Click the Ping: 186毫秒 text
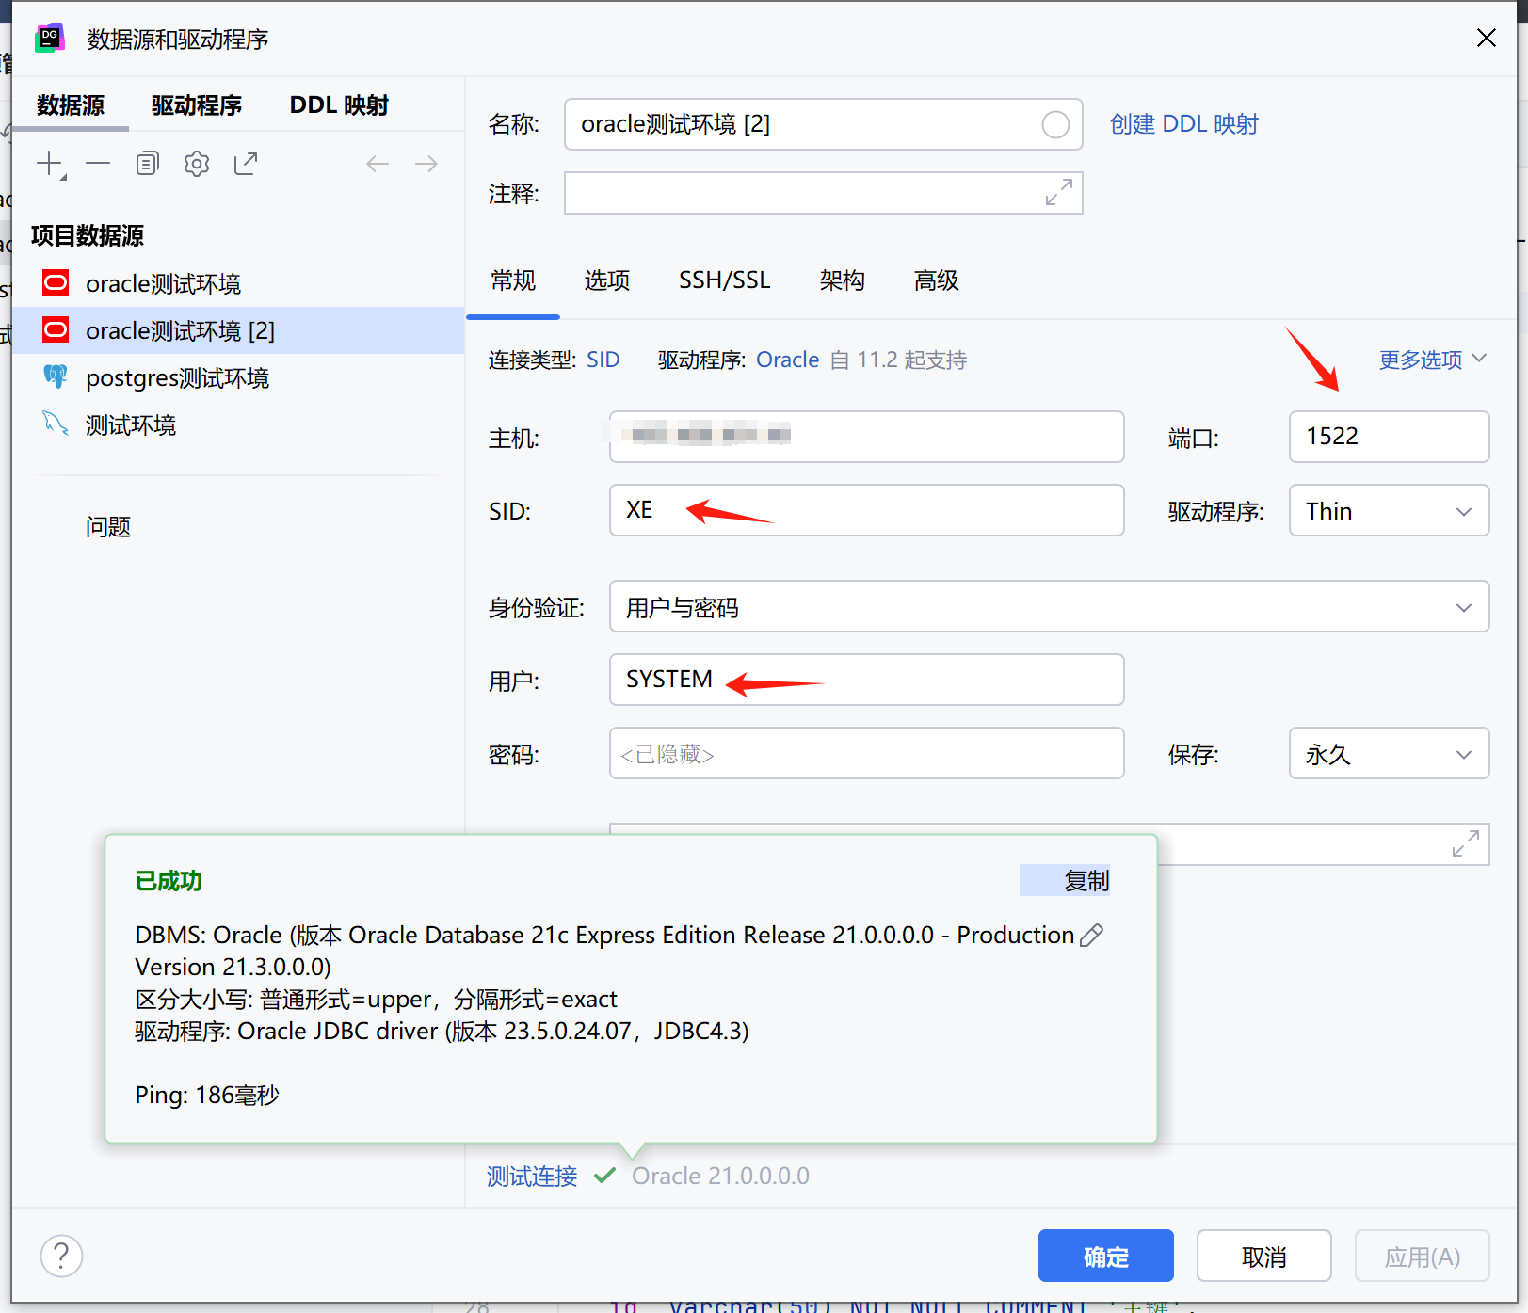Screen dimensions: 1528x1313 point(207,1095)
